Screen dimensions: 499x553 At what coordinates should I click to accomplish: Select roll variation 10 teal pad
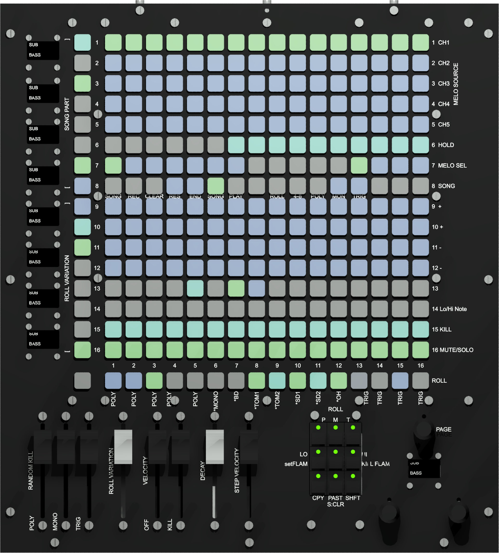(83, 227)
